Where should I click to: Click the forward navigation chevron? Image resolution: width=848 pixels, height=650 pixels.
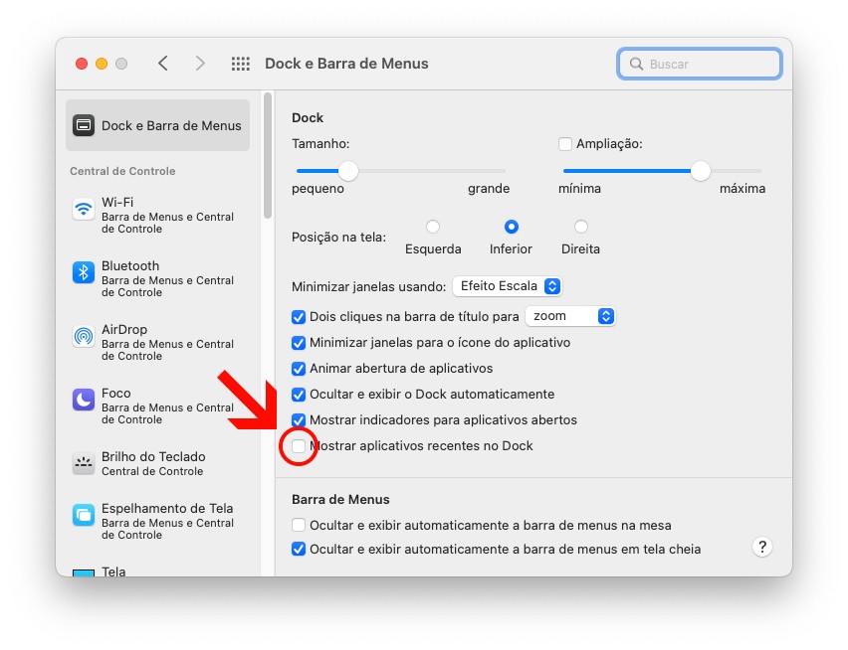[x=200, y=64]
